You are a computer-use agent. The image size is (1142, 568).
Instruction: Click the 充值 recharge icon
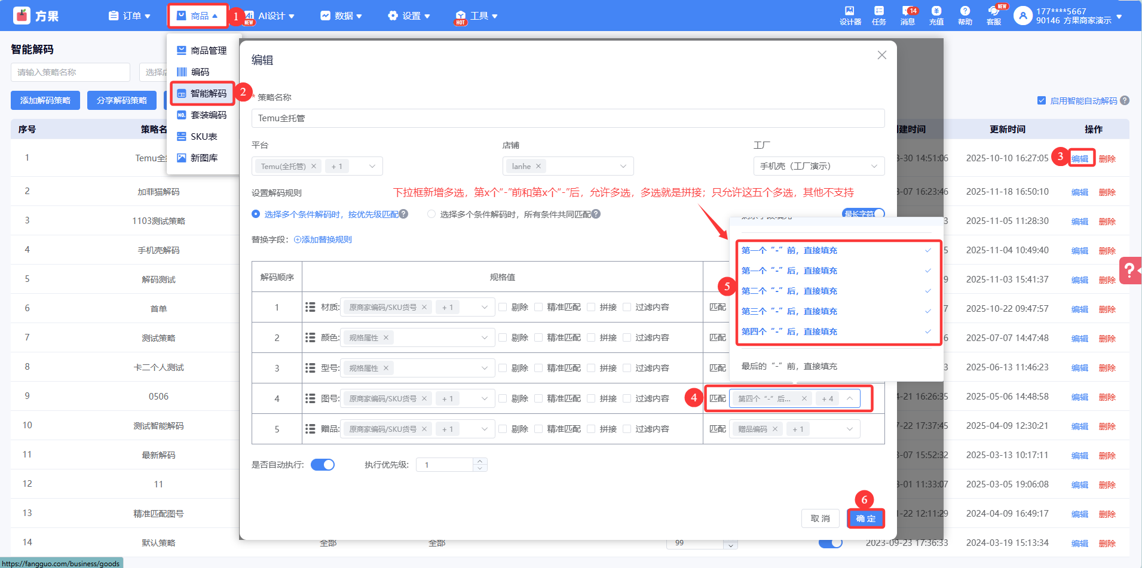pyautogui.click(x=936, y=16)
